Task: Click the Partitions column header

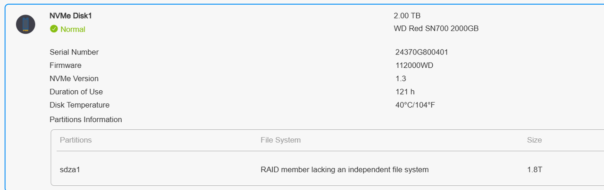Action: 76,140
